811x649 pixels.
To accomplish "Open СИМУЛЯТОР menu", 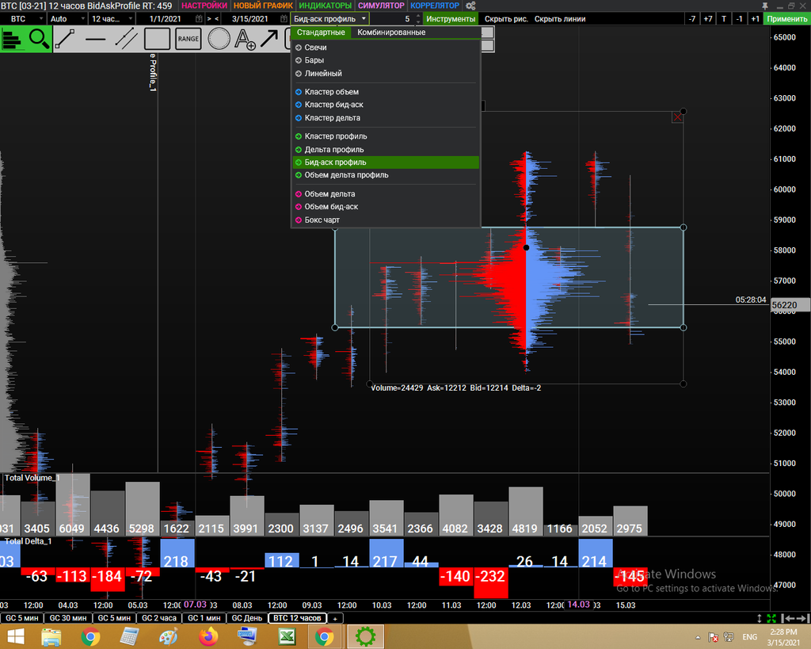I will click(x=381, y=6).
